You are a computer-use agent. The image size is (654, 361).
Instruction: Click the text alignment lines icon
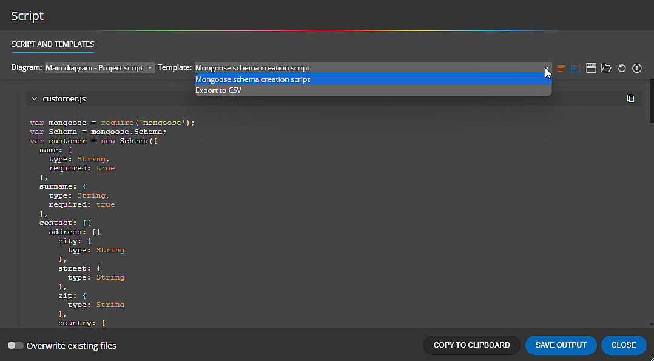[x=561, y=68]
